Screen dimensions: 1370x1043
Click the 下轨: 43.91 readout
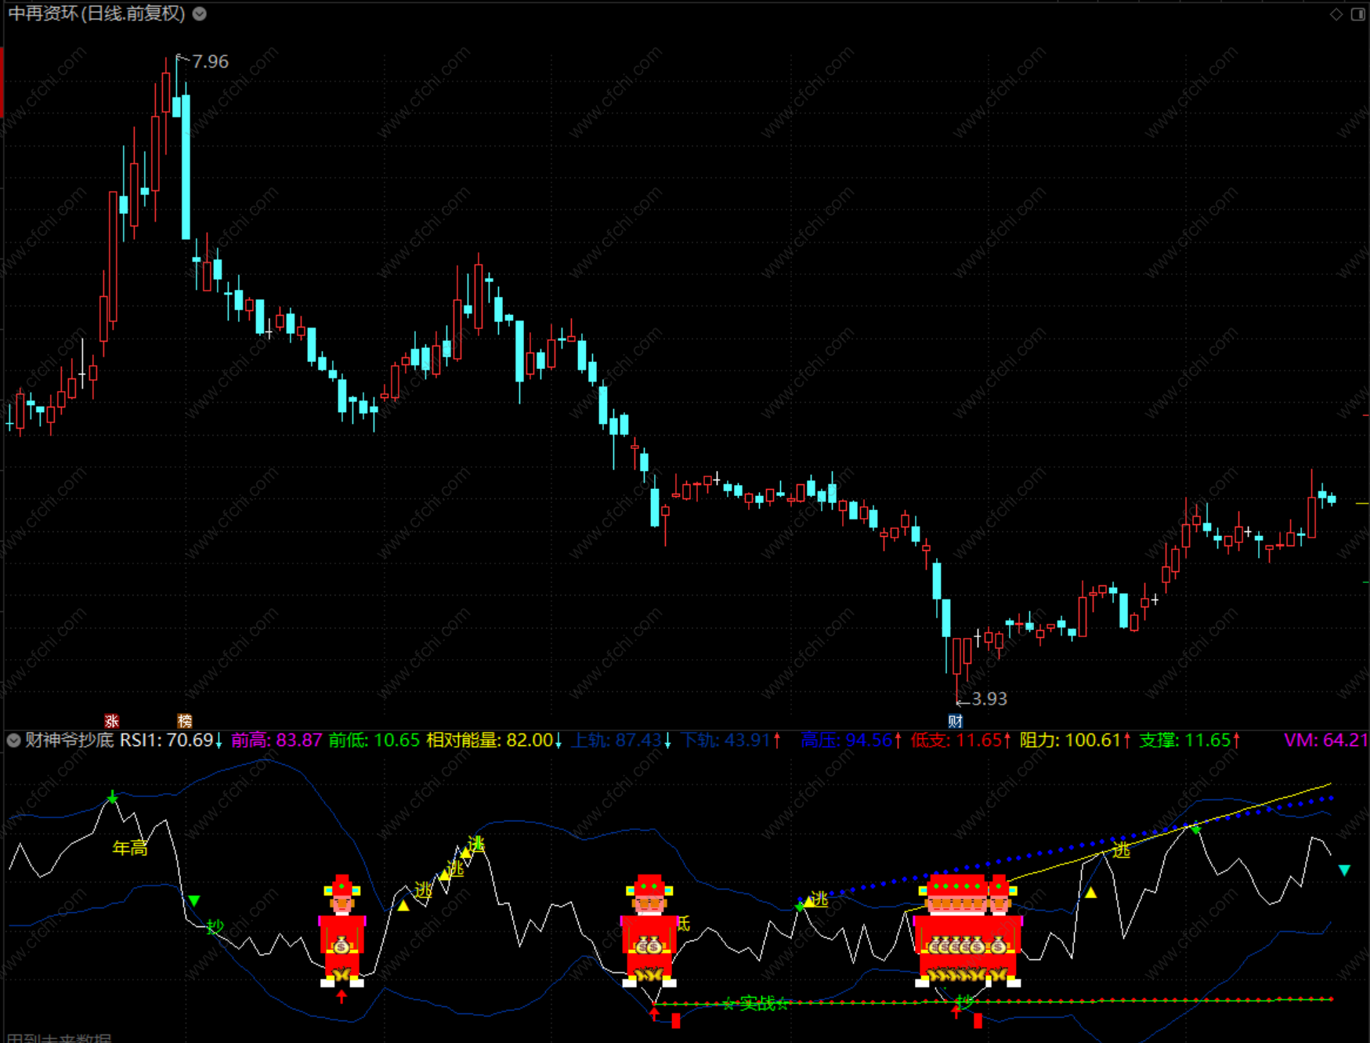[726, 740]
